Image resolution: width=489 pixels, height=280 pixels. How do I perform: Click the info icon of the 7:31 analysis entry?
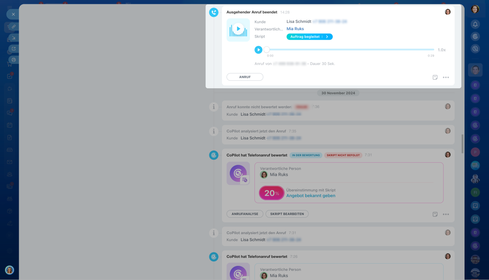214,233
